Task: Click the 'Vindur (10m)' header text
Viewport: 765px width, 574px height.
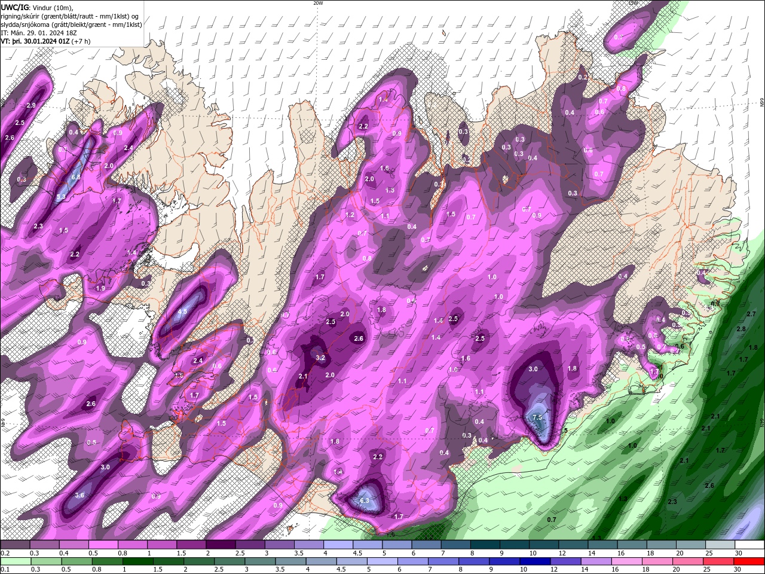Action: coord(52,7)
